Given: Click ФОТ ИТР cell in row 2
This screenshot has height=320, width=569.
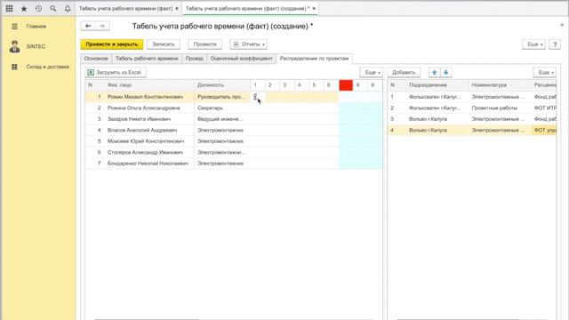Looking at the screenshot, I should (544, 108).
